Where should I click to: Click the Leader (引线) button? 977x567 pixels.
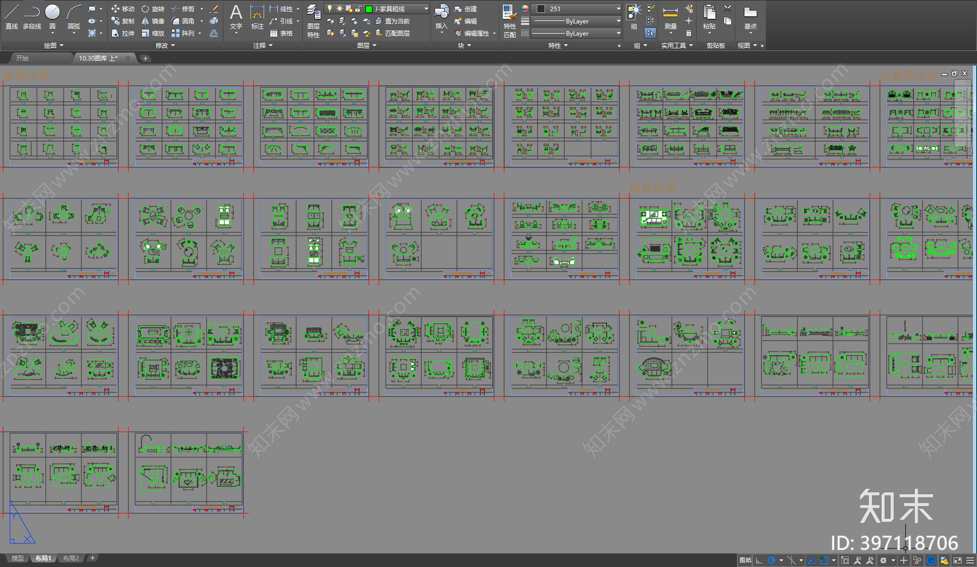click(281, 21)
